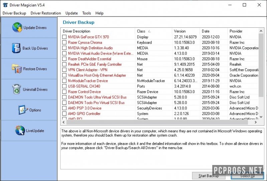Open the Driver Backup menu
Screen dimensions: 267x181
pyautogui.click(x=14, y=13)
